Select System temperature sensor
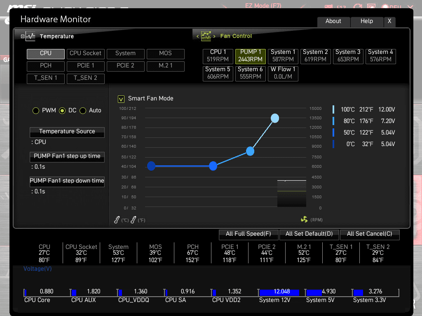This screenshot has height=316, width=422. tap(125, 54)
